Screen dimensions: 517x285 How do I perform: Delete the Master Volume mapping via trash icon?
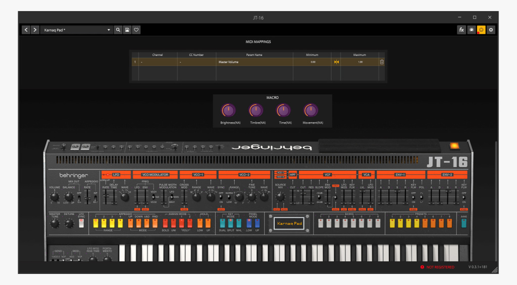(x=382, y=62)
